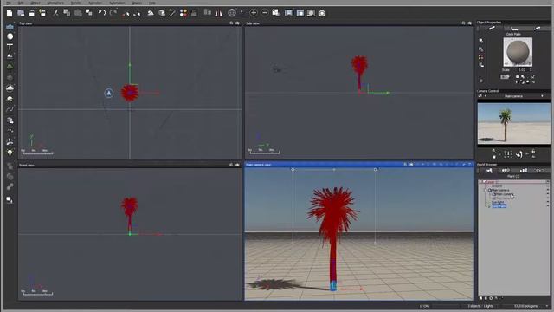Viewport: 554px width, 312px height.
Task: Click the New scene icon
Action: [x=10, y=13]
